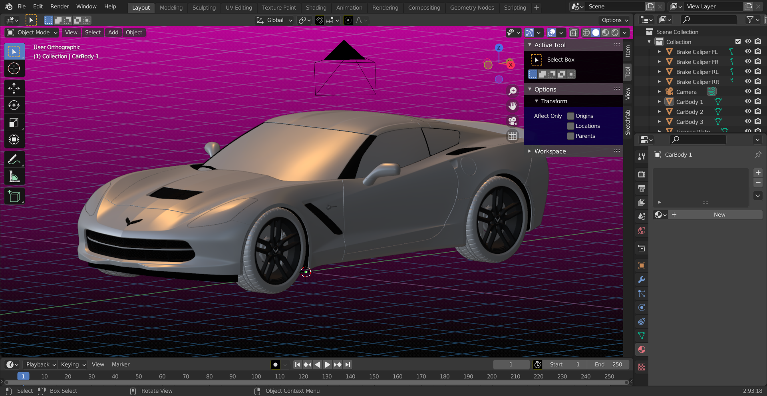The height and width of the screenshot is (396, 767).
Task: Hide Brake Caliper FL in viewport
Action: [748, 52]
